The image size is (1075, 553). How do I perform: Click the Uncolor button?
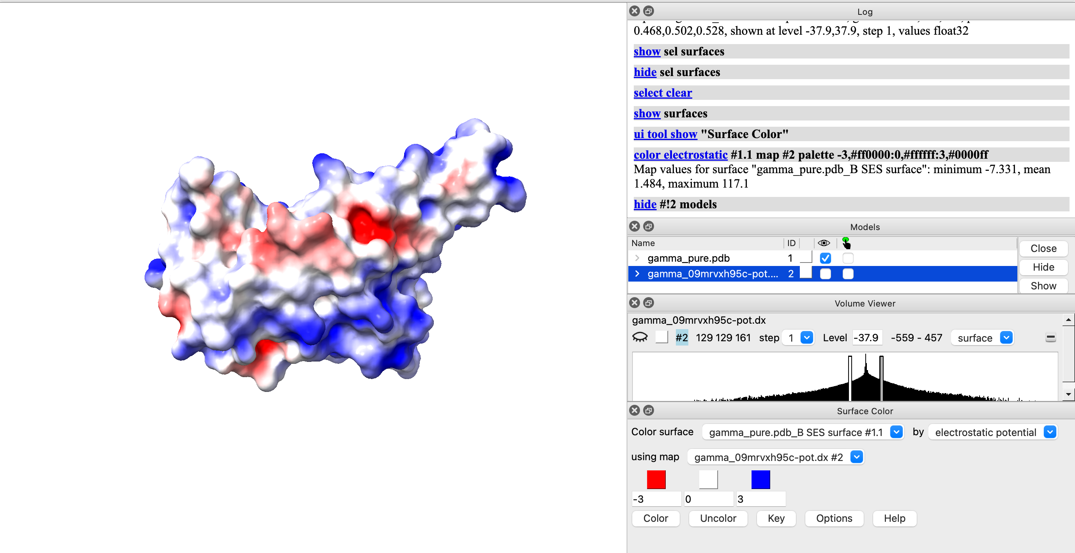click(x=718, y=518)
